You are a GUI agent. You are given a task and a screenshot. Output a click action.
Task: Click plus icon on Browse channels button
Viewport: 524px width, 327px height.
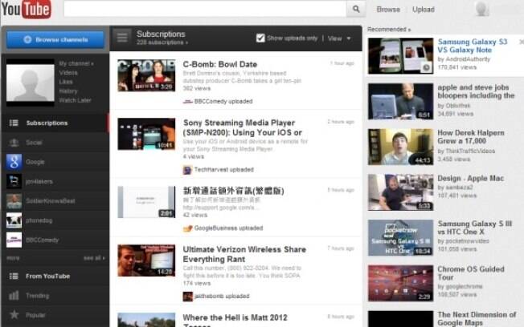(x=27, y=39)
